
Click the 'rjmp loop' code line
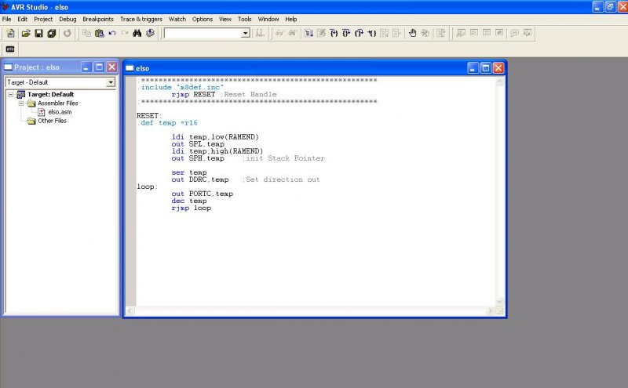tap(192, 208)
